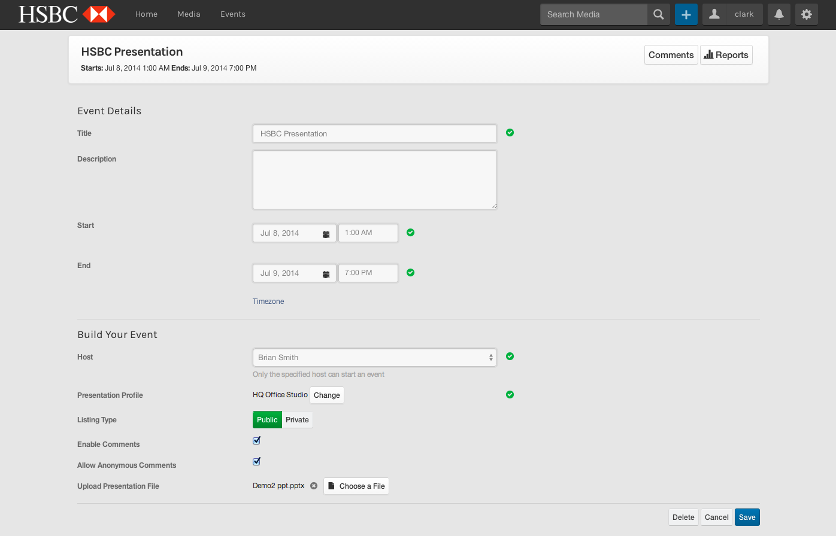Click Change presentation profile button
The height and width of the screenshot is (536, 836).
point(327,395)
